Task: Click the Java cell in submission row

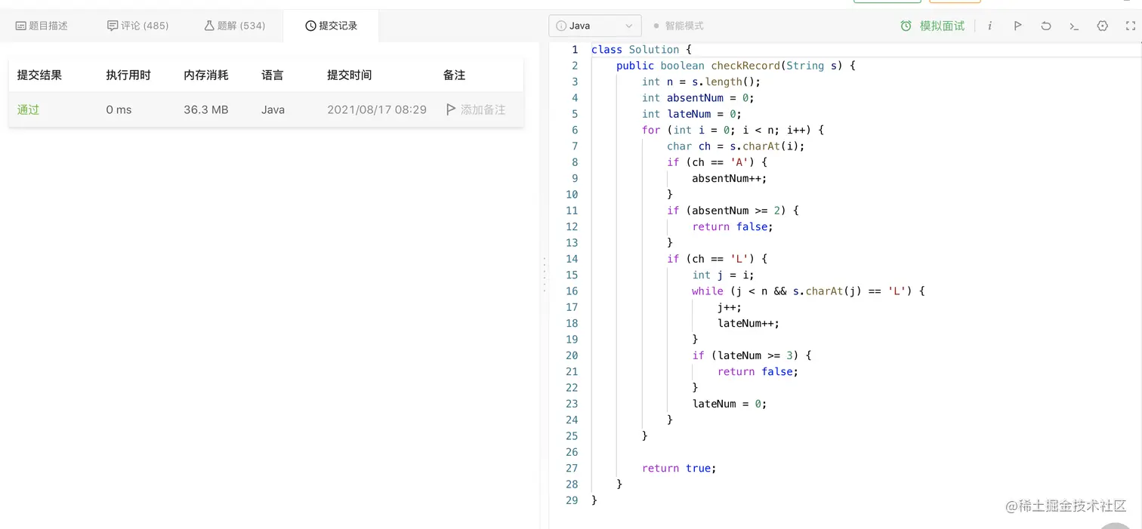Action: tap(273, 109)
